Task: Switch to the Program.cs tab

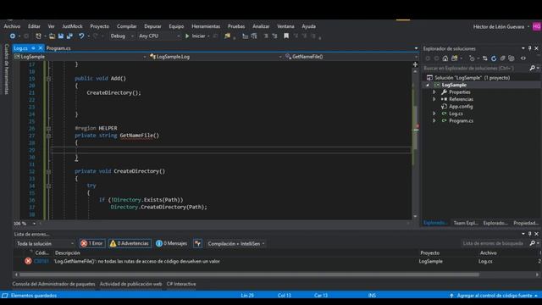Action: coord(58,48)
